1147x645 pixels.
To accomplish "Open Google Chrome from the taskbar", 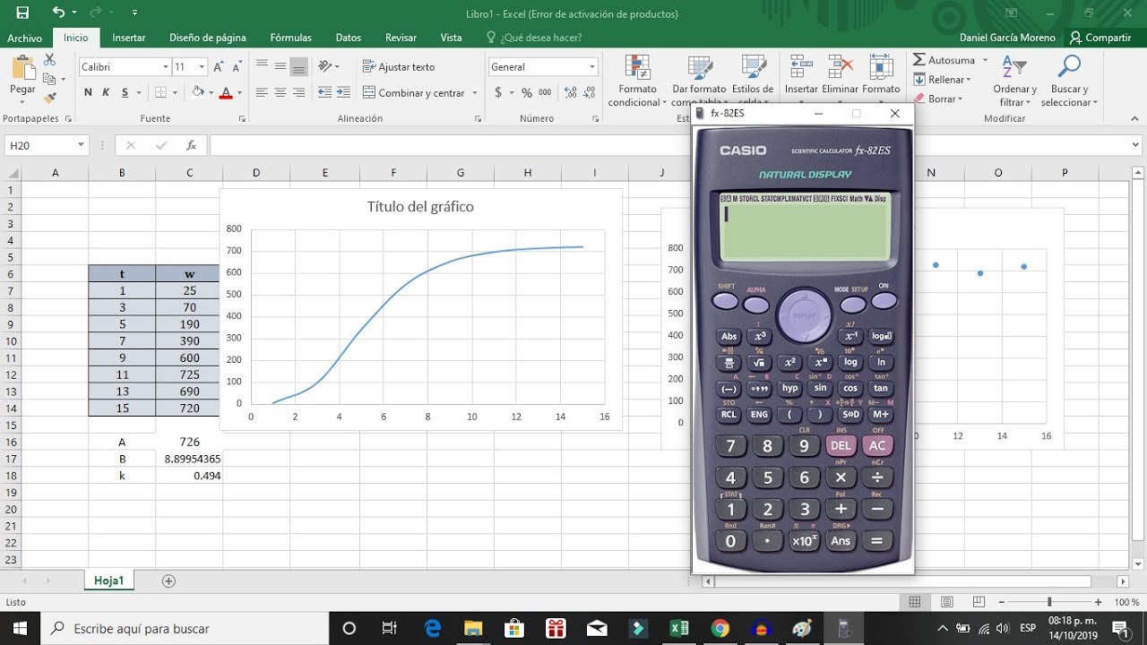I will tap(720, 628).
